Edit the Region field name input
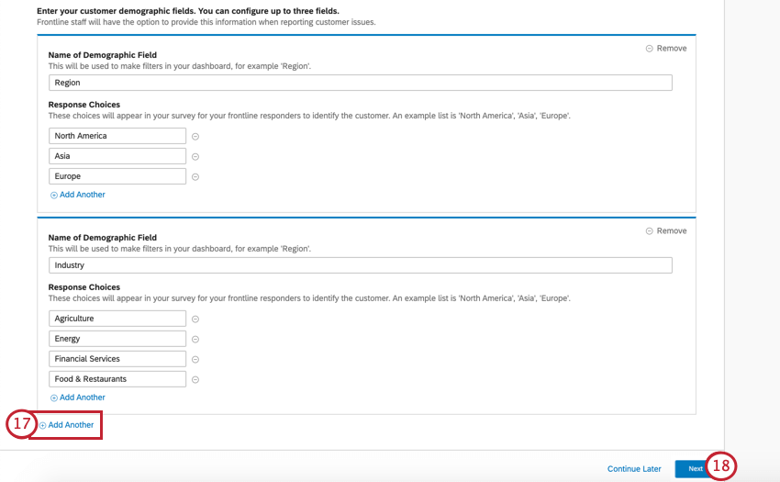Viewport: 780px width, 482px height. click(x=360, y=83)
